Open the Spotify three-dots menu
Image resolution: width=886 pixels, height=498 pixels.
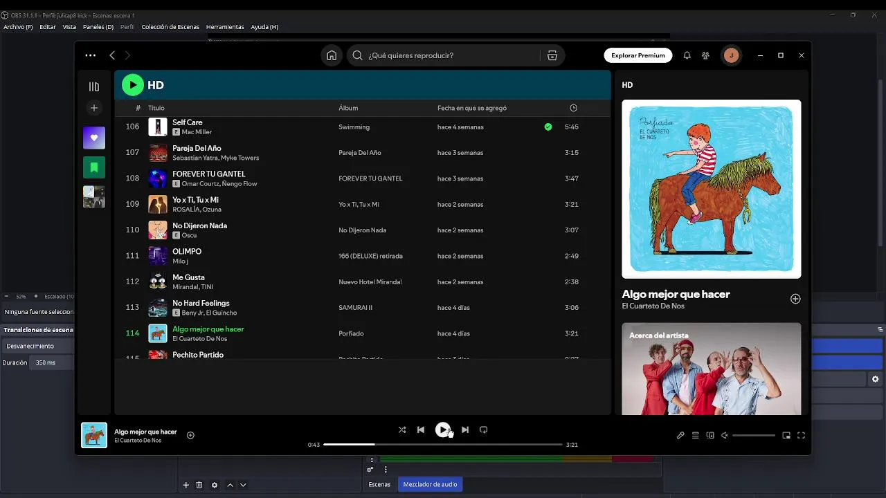click(91, 55)
